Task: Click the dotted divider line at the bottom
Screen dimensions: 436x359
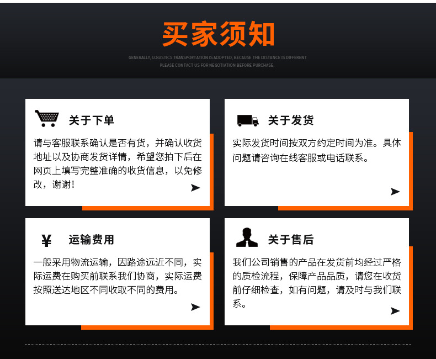Action: (x=218, y=345)
